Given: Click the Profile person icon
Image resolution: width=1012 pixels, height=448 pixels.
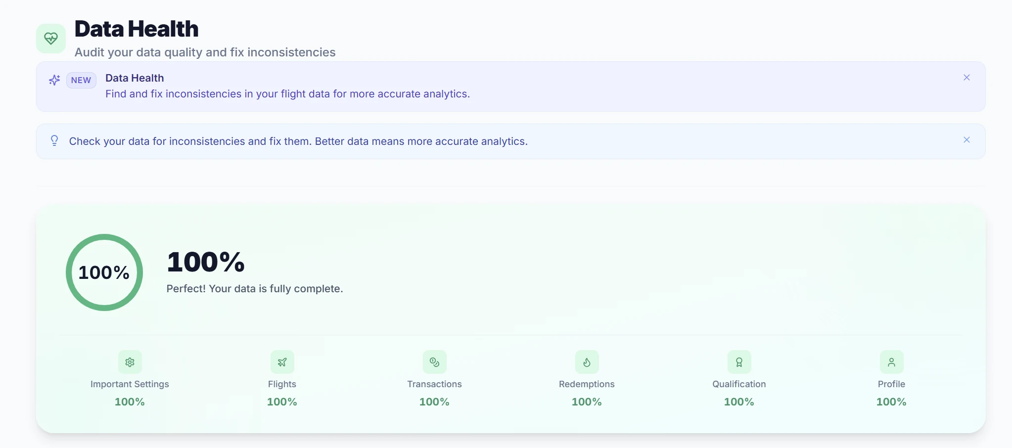Looking at the screenshot, I should pyautogui.click(x=891, y=362).
